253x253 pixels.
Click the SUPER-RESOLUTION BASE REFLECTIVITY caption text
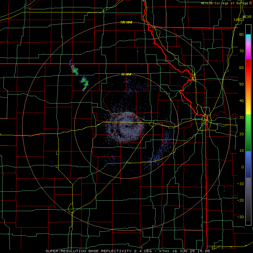(x=88, y=251)
